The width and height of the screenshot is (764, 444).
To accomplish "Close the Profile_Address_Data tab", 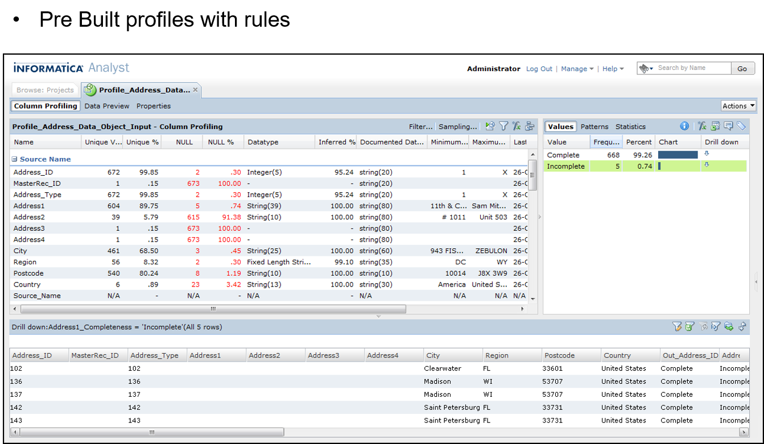I will (195, 90).
